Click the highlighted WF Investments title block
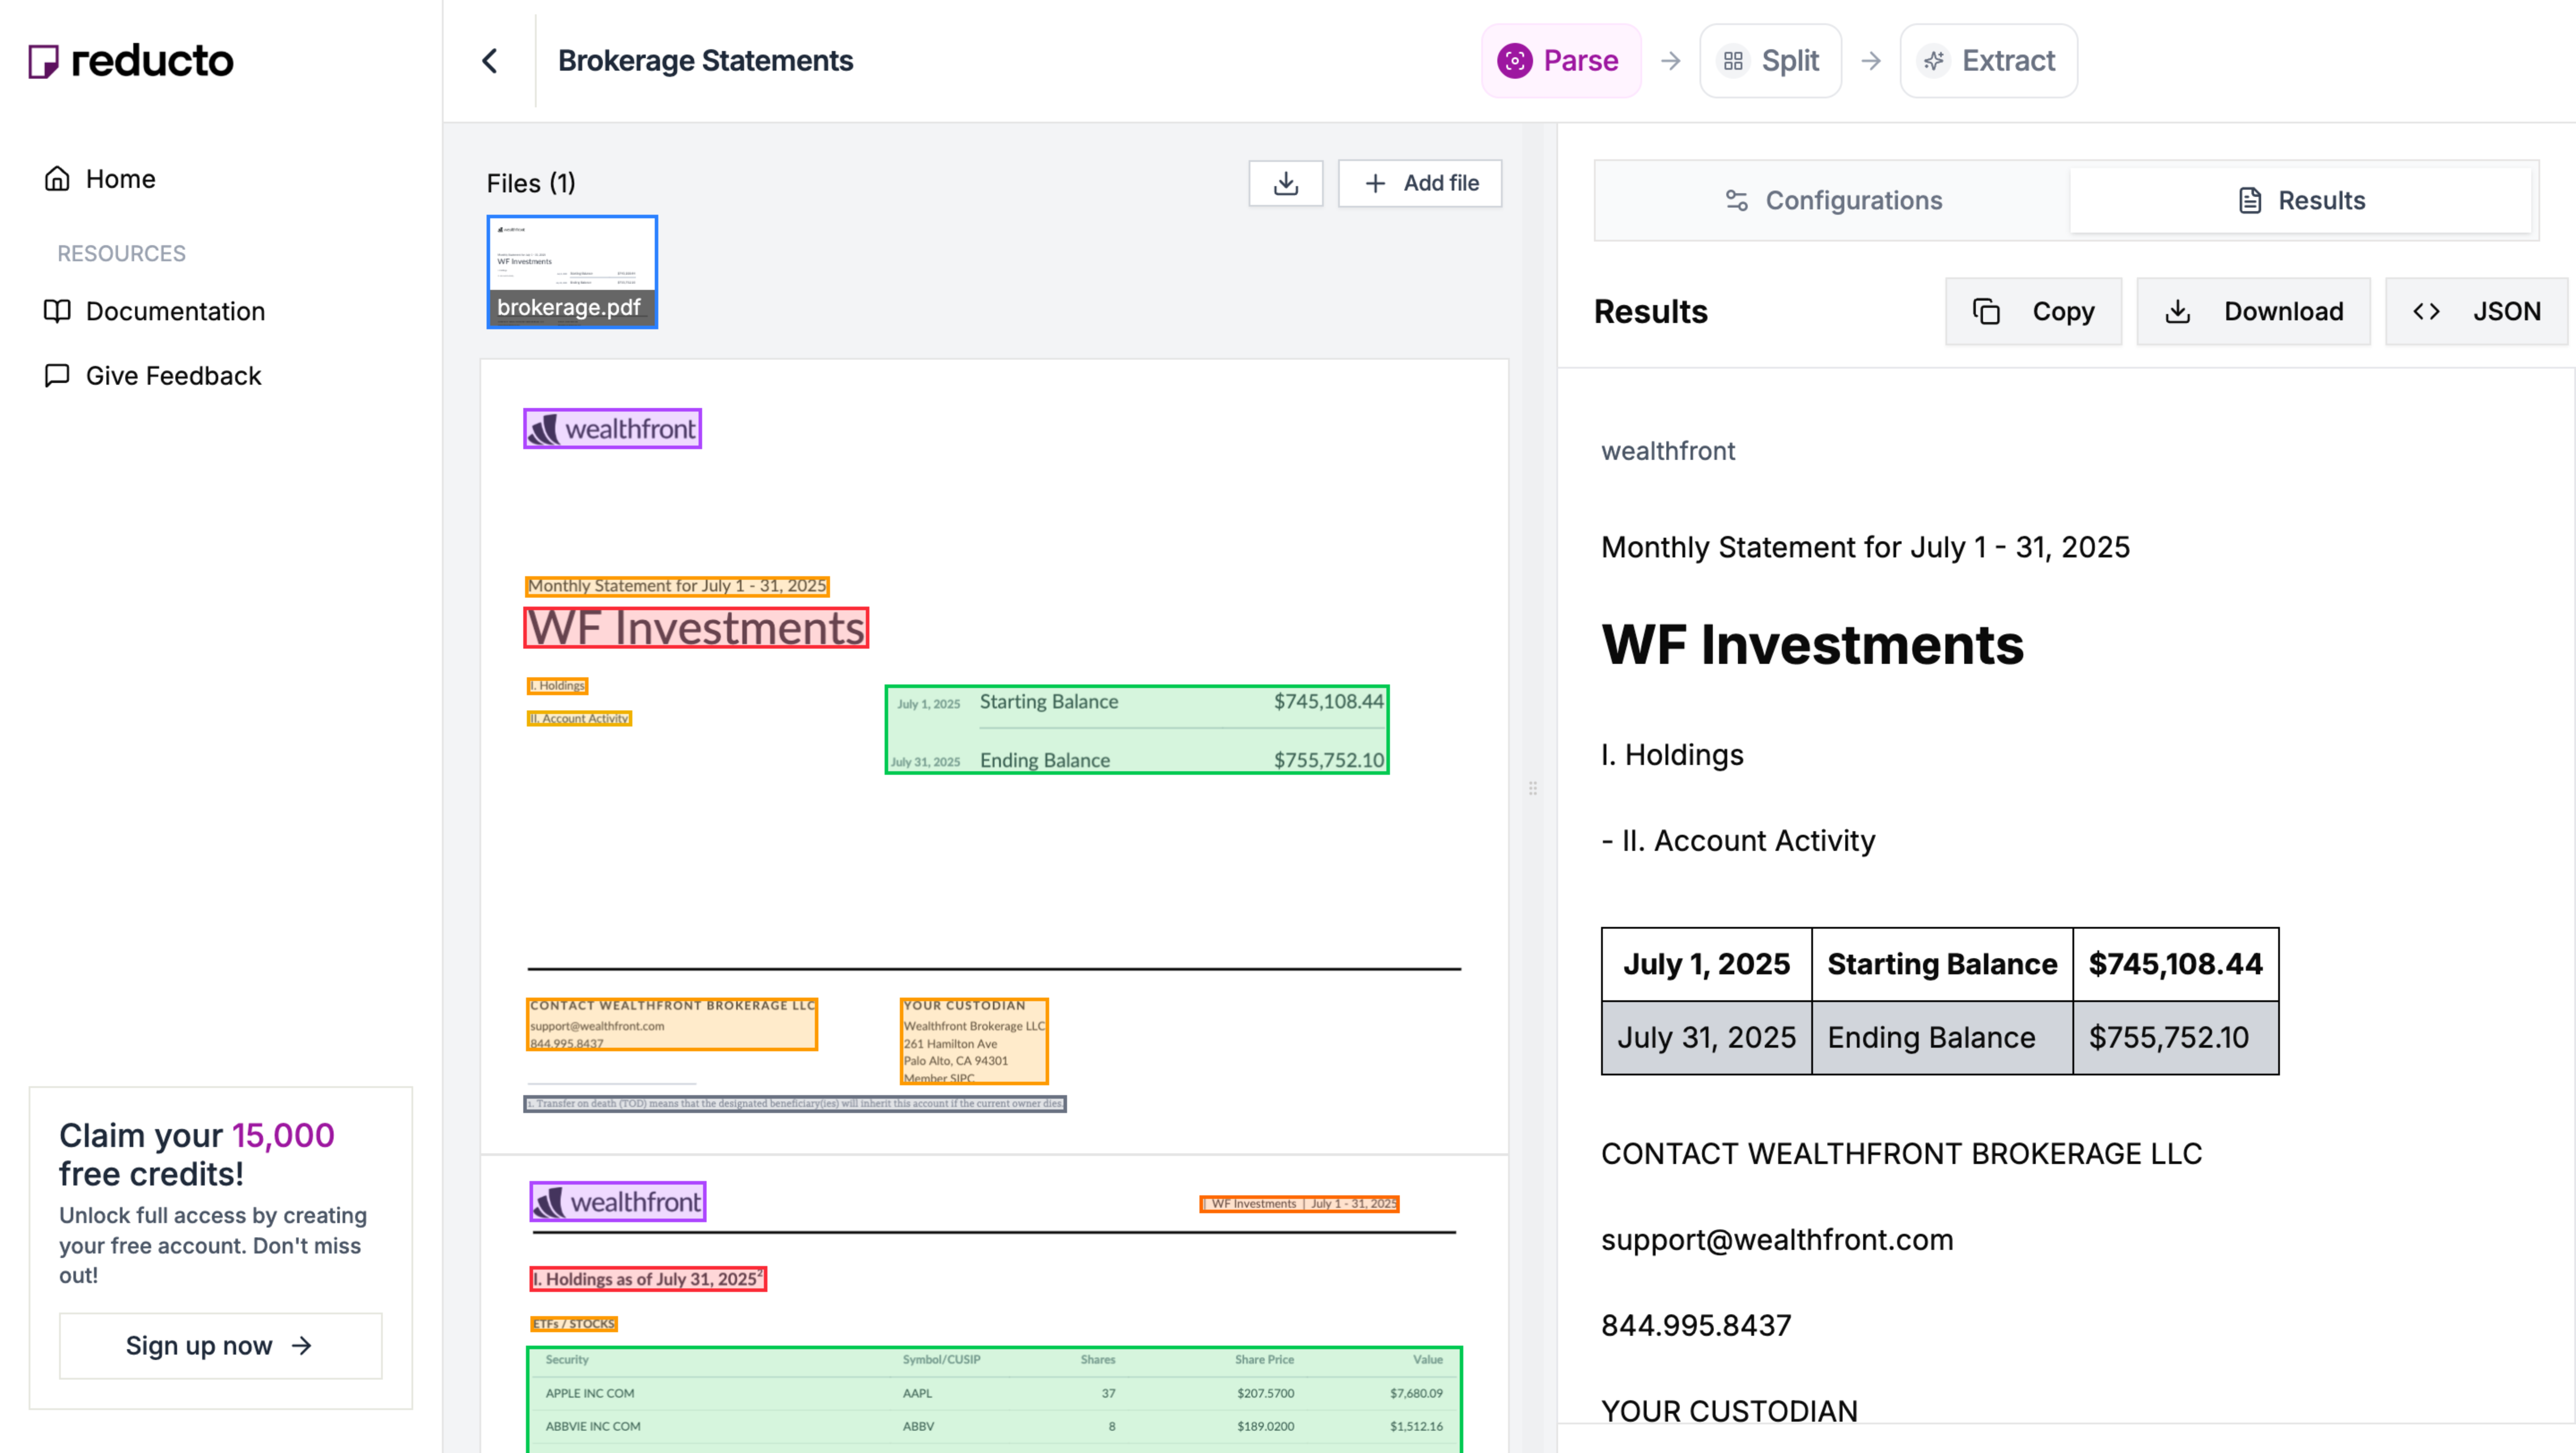Viewport: 2576px width, 1453px height. click(696, 628)
